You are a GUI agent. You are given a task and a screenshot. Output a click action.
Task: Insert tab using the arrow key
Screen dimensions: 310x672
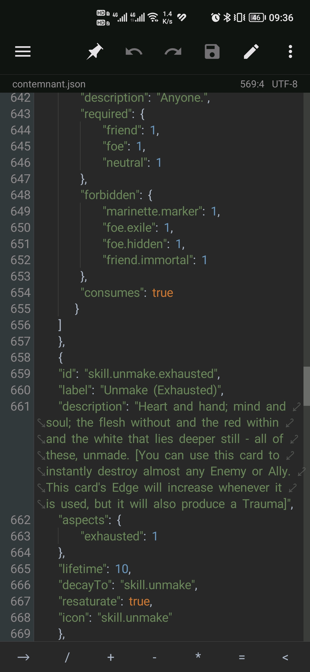pyautogui.click(x=23, y=657)
